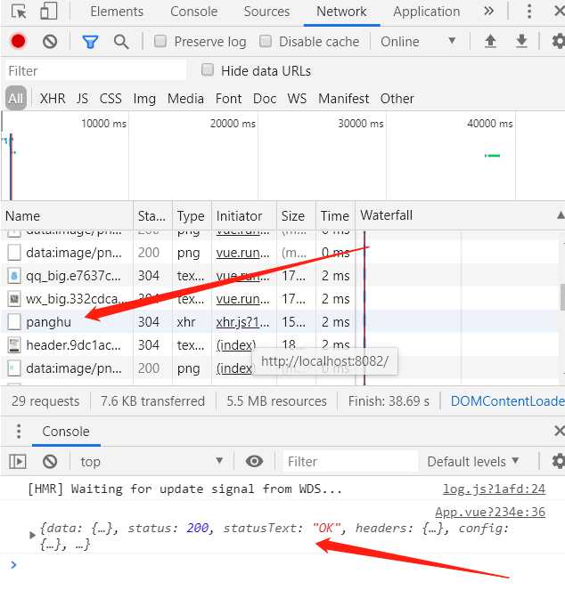Toggle the device toolbar icon
565x590 pixels.
click(49, 12)
